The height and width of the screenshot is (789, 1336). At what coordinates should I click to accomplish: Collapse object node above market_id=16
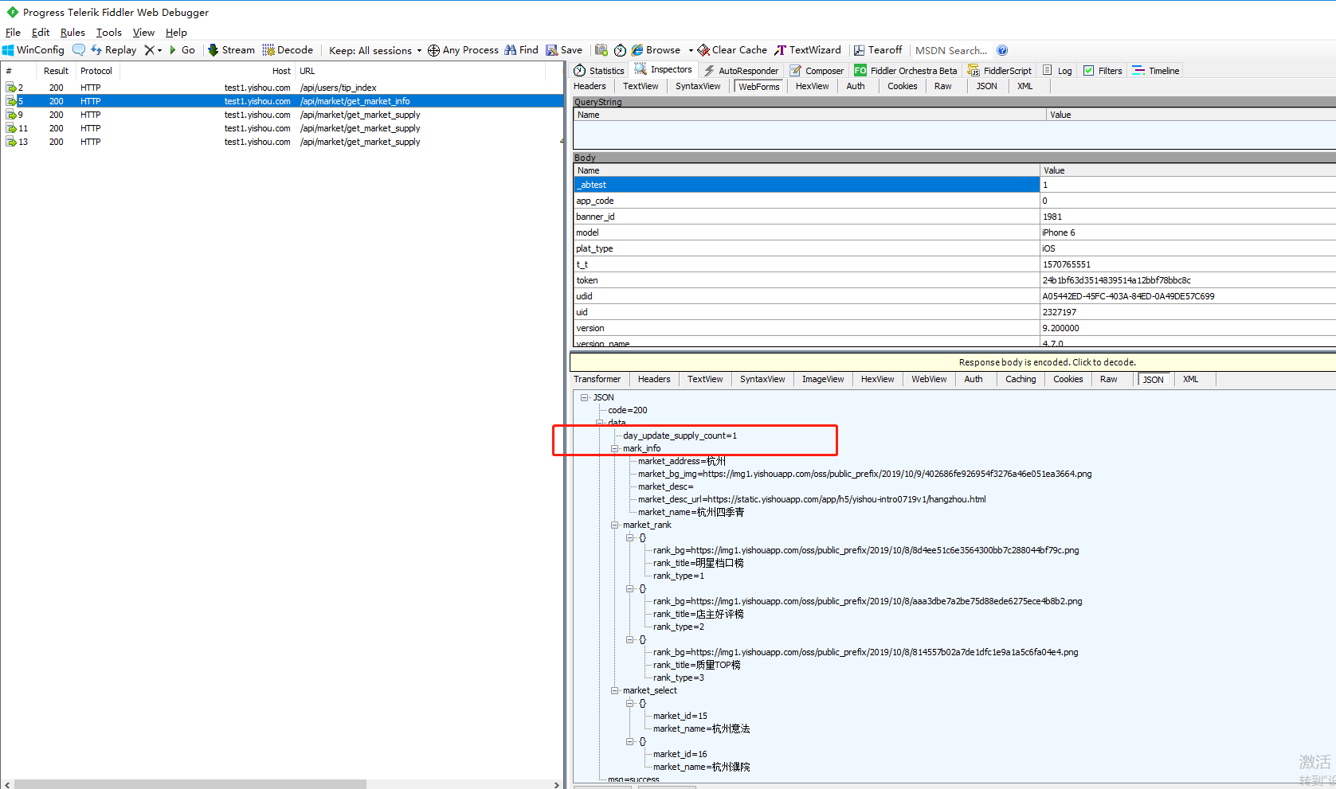[x=629, y=741]
